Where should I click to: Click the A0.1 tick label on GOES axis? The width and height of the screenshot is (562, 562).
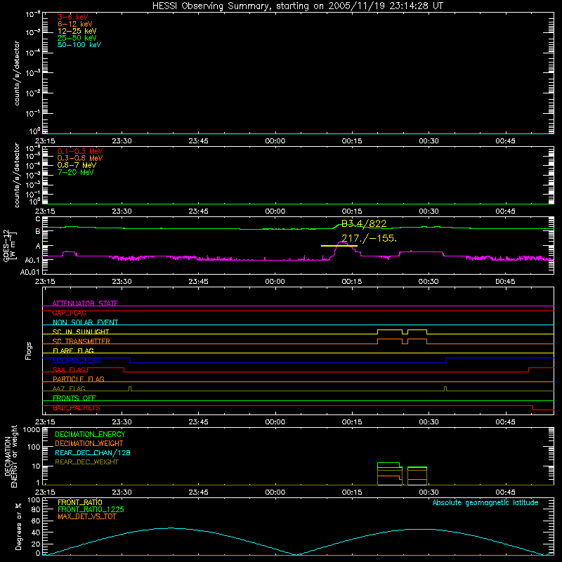[x=32, y=260]
